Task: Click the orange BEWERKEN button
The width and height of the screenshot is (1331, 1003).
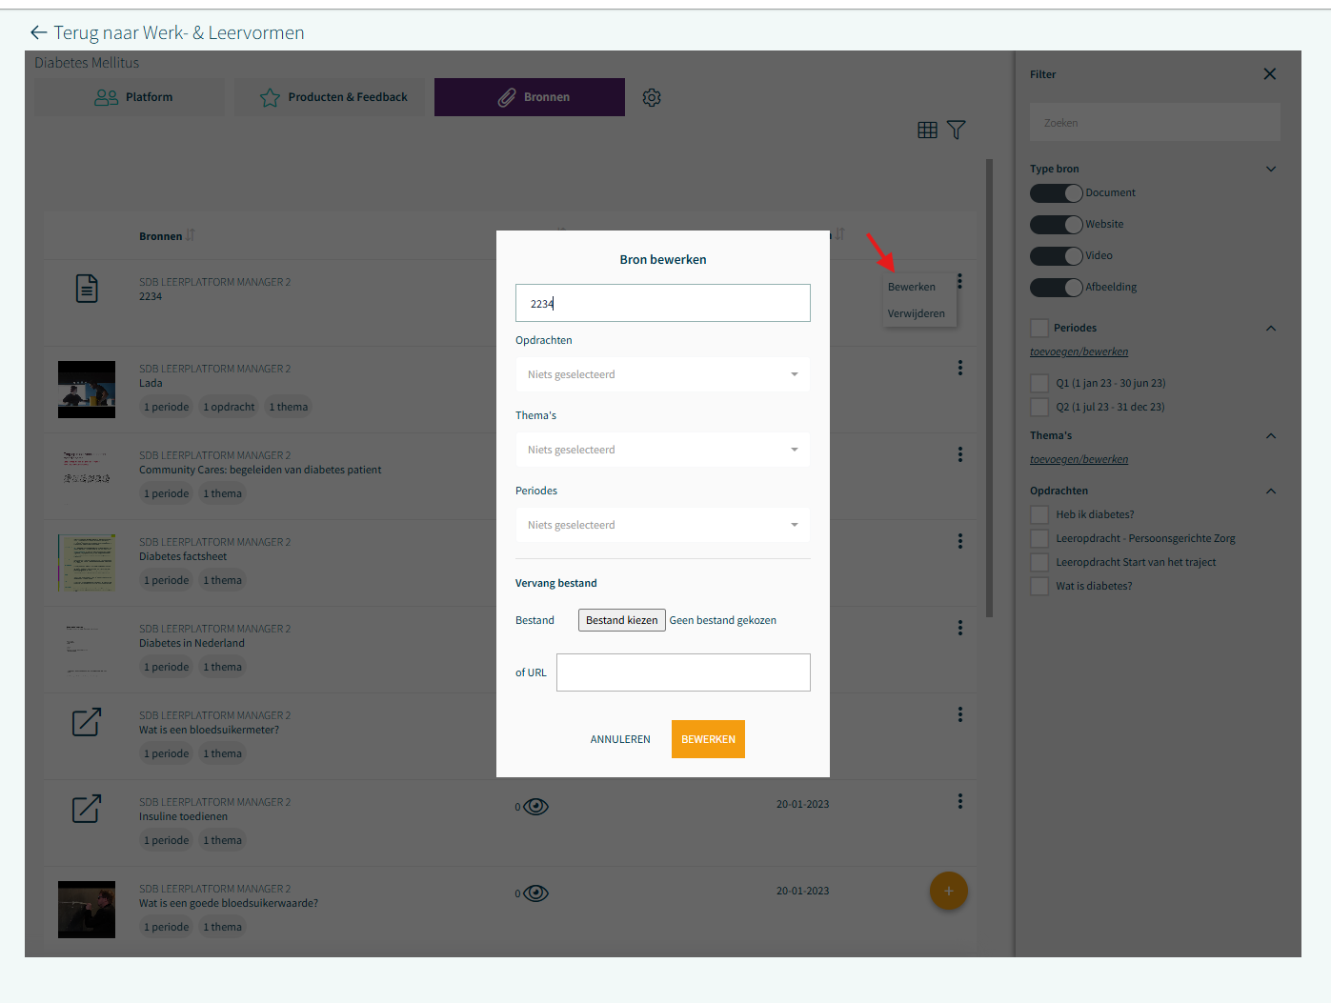Action: click(x=708, y=739)
